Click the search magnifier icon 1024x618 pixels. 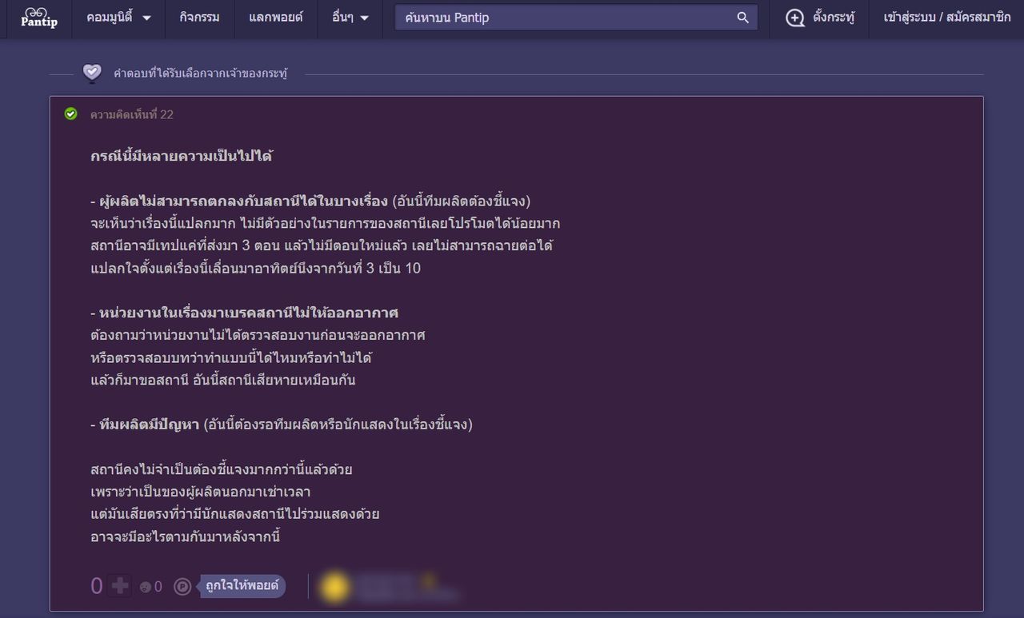[742, 18]
